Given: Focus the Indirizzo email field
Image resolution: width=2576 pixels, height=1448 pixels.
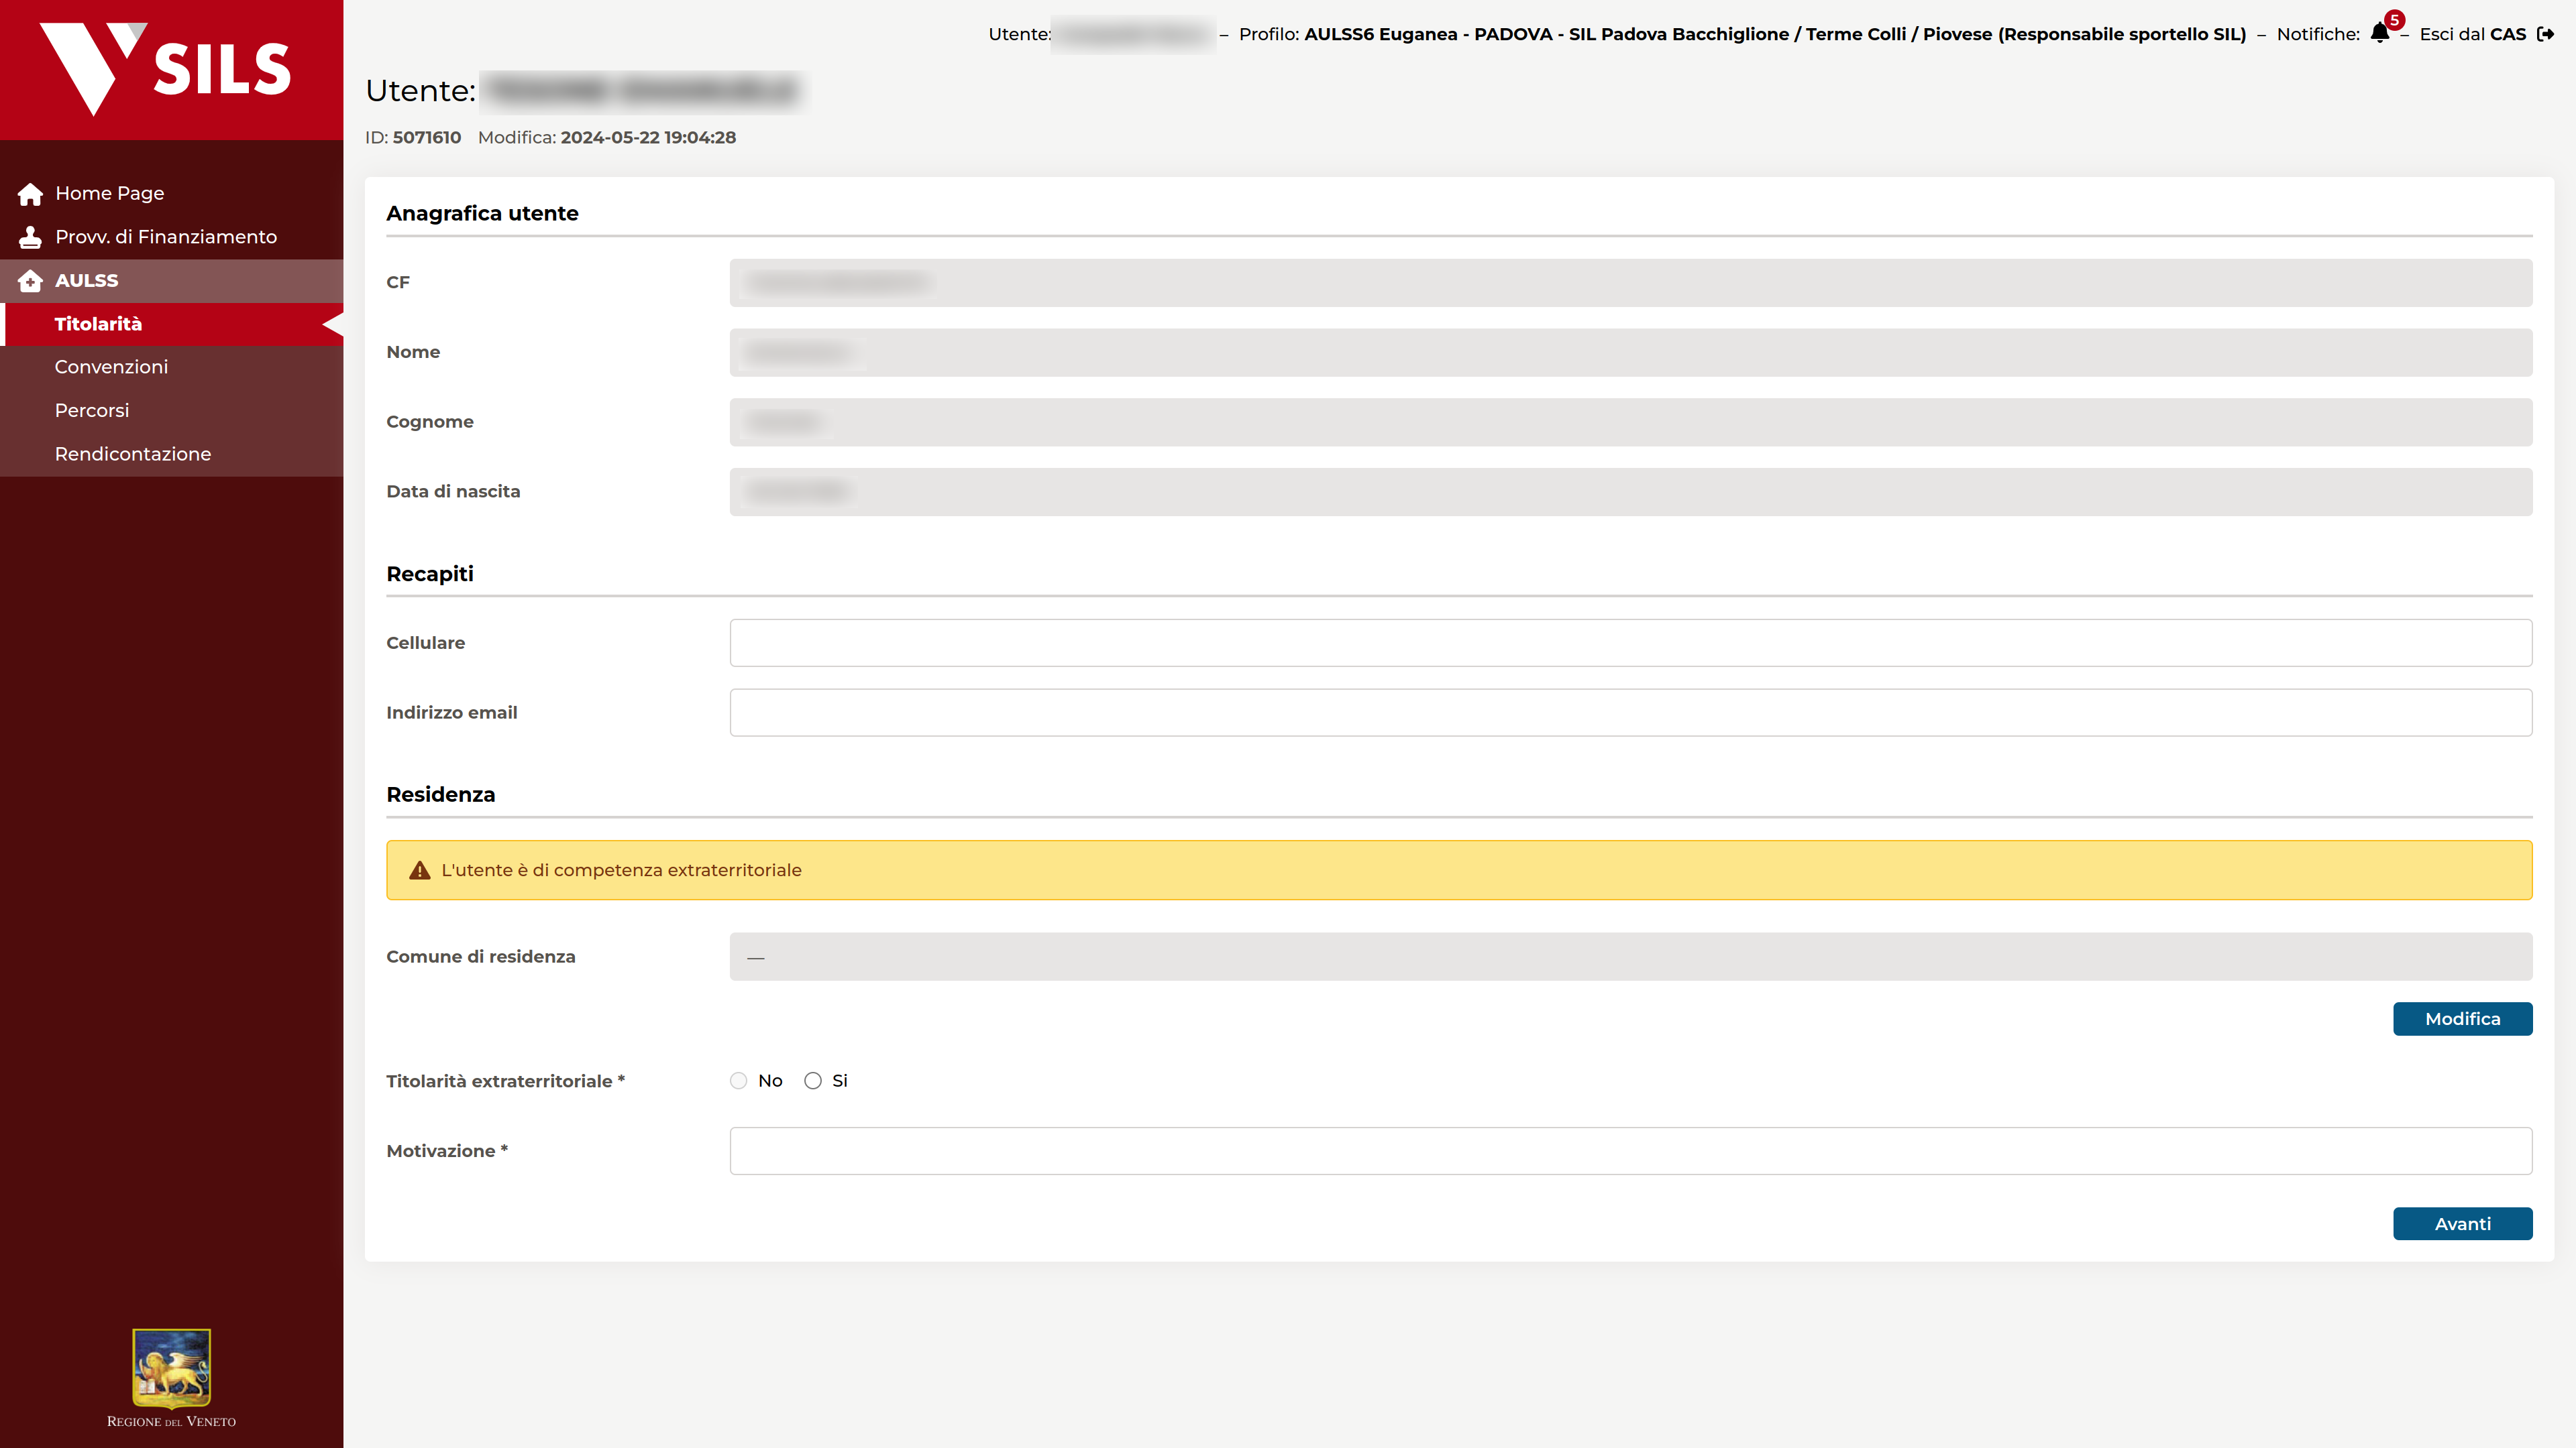Looking at the screenshot, I should click(x=1631, y=713).
